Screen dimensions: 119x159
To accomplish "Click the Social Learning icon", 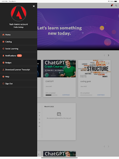I will tap(3, 49).
